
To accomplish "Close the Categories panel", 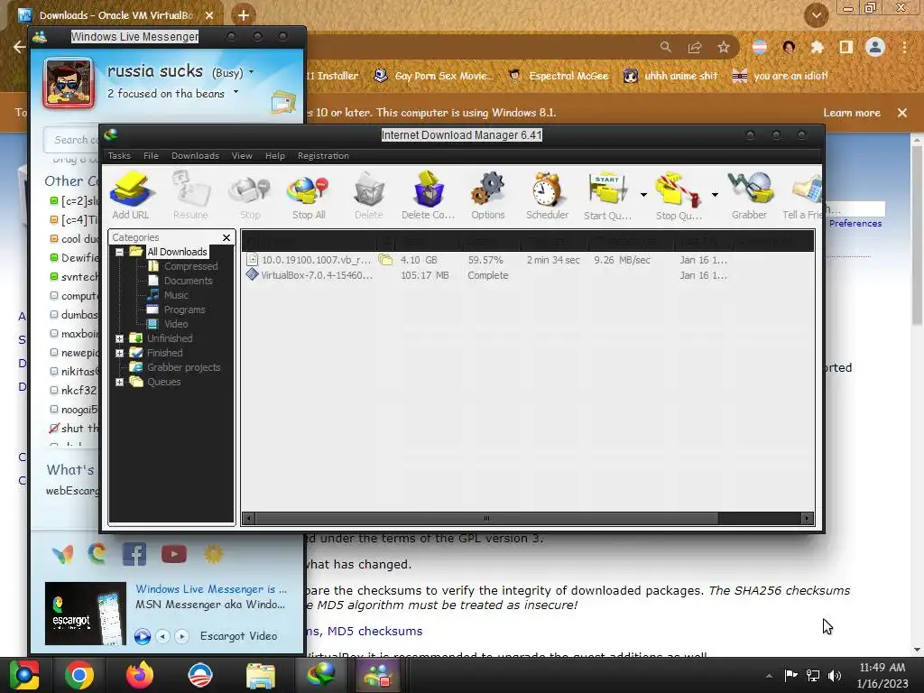I will (x=226, y=237).
